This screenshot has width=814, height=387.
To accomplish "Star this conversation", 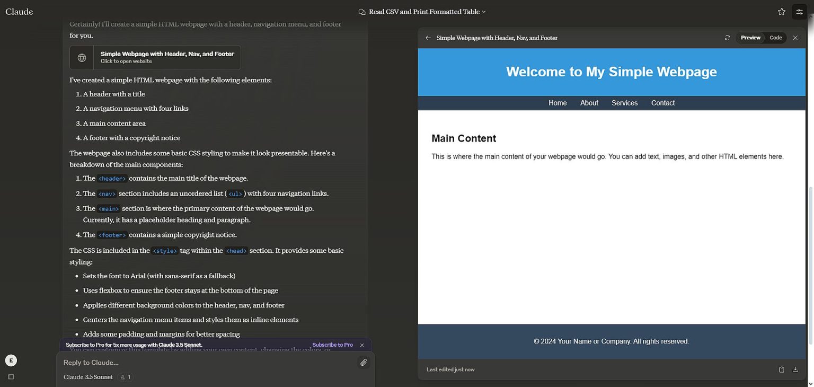I will click(781, 12).
